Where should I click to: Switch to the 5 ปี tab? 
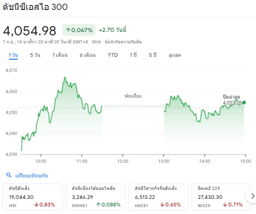coord(153,55)
